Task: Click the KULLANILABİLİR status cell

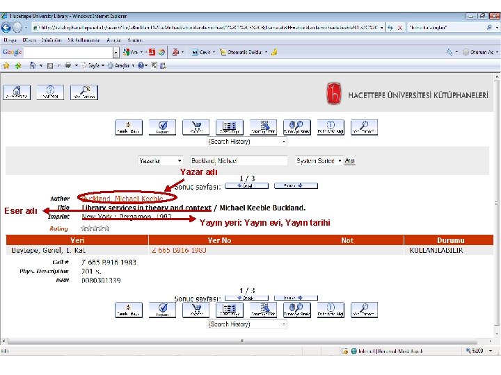Action: click(x=436, y=250)
